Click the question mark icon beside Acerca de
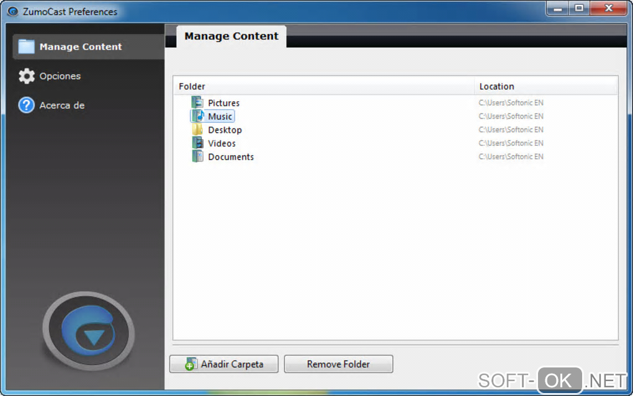The width and height of the screenshot is (633, 396). click(x=26, y=105)
